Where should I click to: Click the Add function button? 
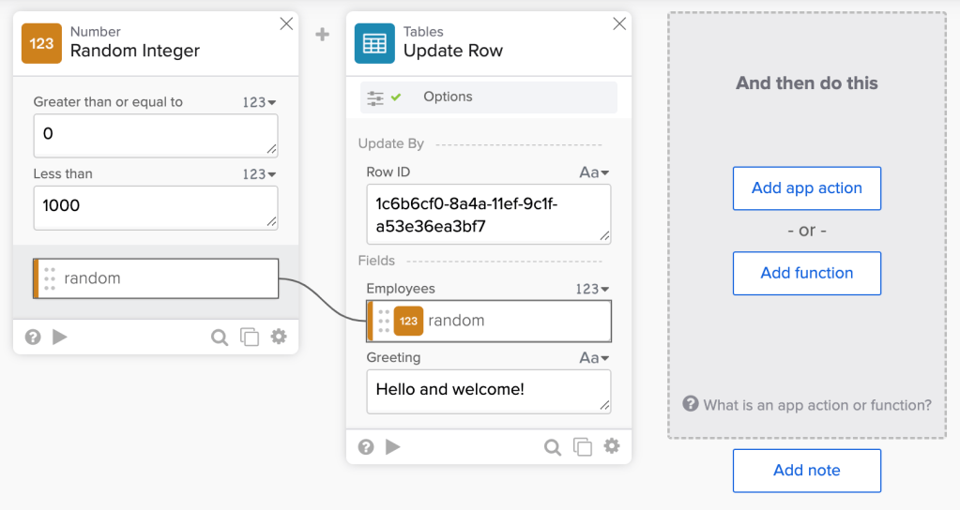tap(806, 273)
